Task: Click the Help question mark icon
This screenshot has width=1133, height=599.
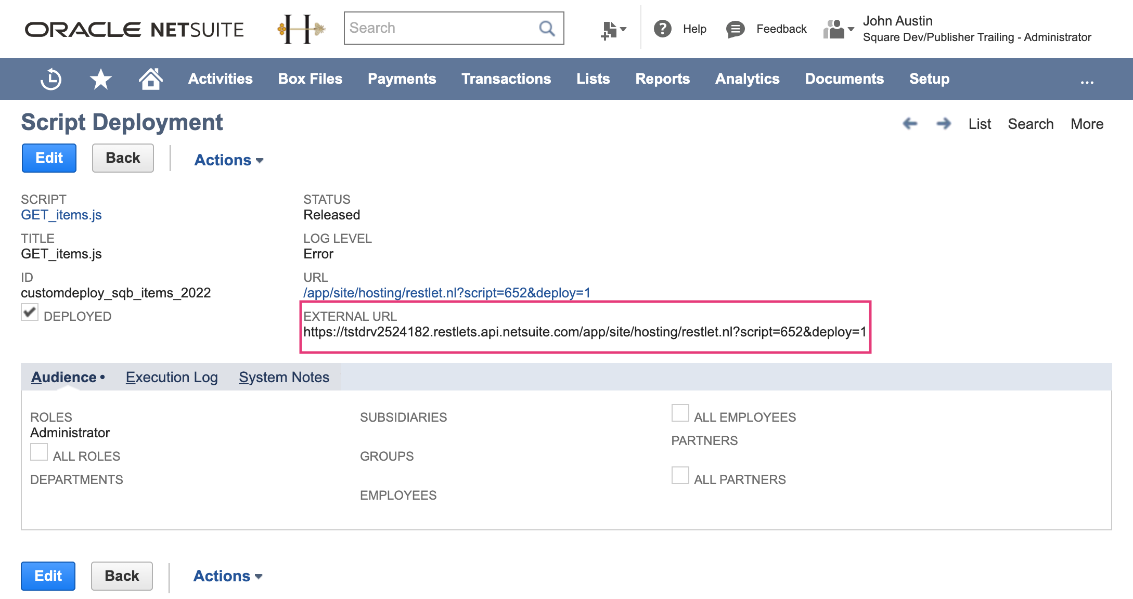Action: pyautogui.click(x=662, y=29)
